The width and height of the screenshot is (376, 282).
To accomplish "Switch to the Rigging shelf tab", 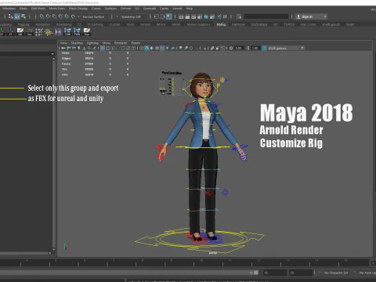I will coord(23,24).
